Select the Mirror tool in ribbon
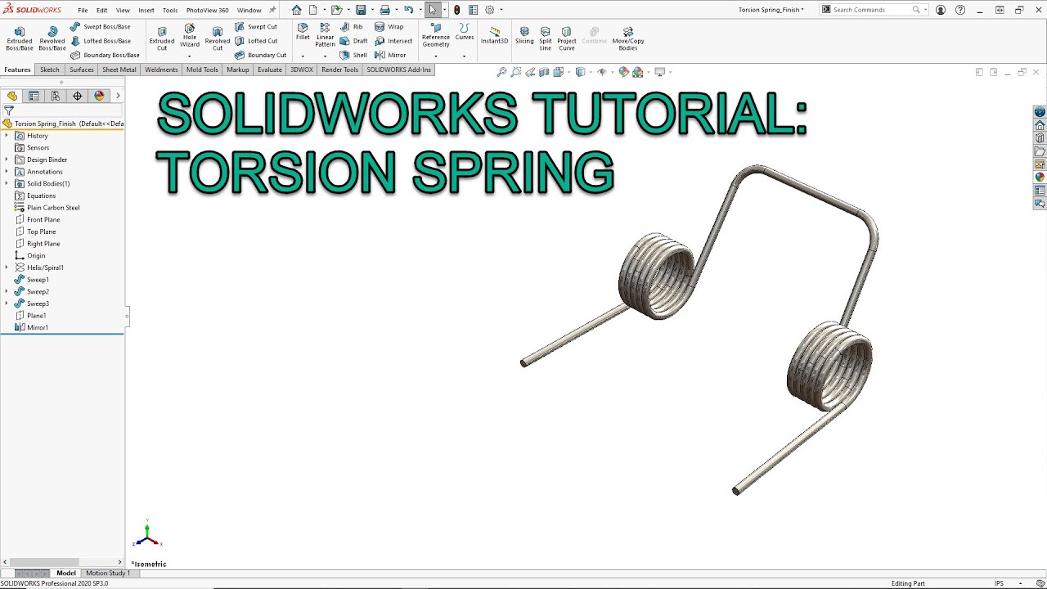The width and height of the screenshot is (1047, 589). 390,55
